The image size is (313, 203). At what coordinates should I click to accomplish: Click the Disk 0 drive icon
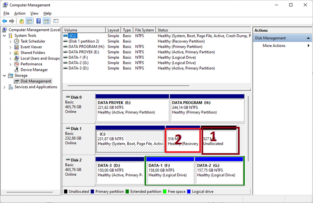pos(68,97)
